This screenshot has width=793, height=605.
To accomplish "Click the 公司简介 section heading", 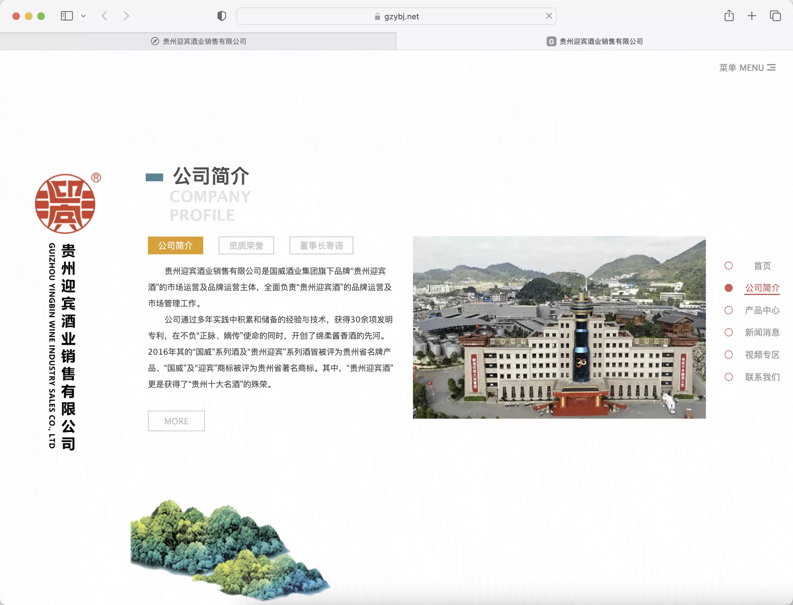I will [211, 176].
